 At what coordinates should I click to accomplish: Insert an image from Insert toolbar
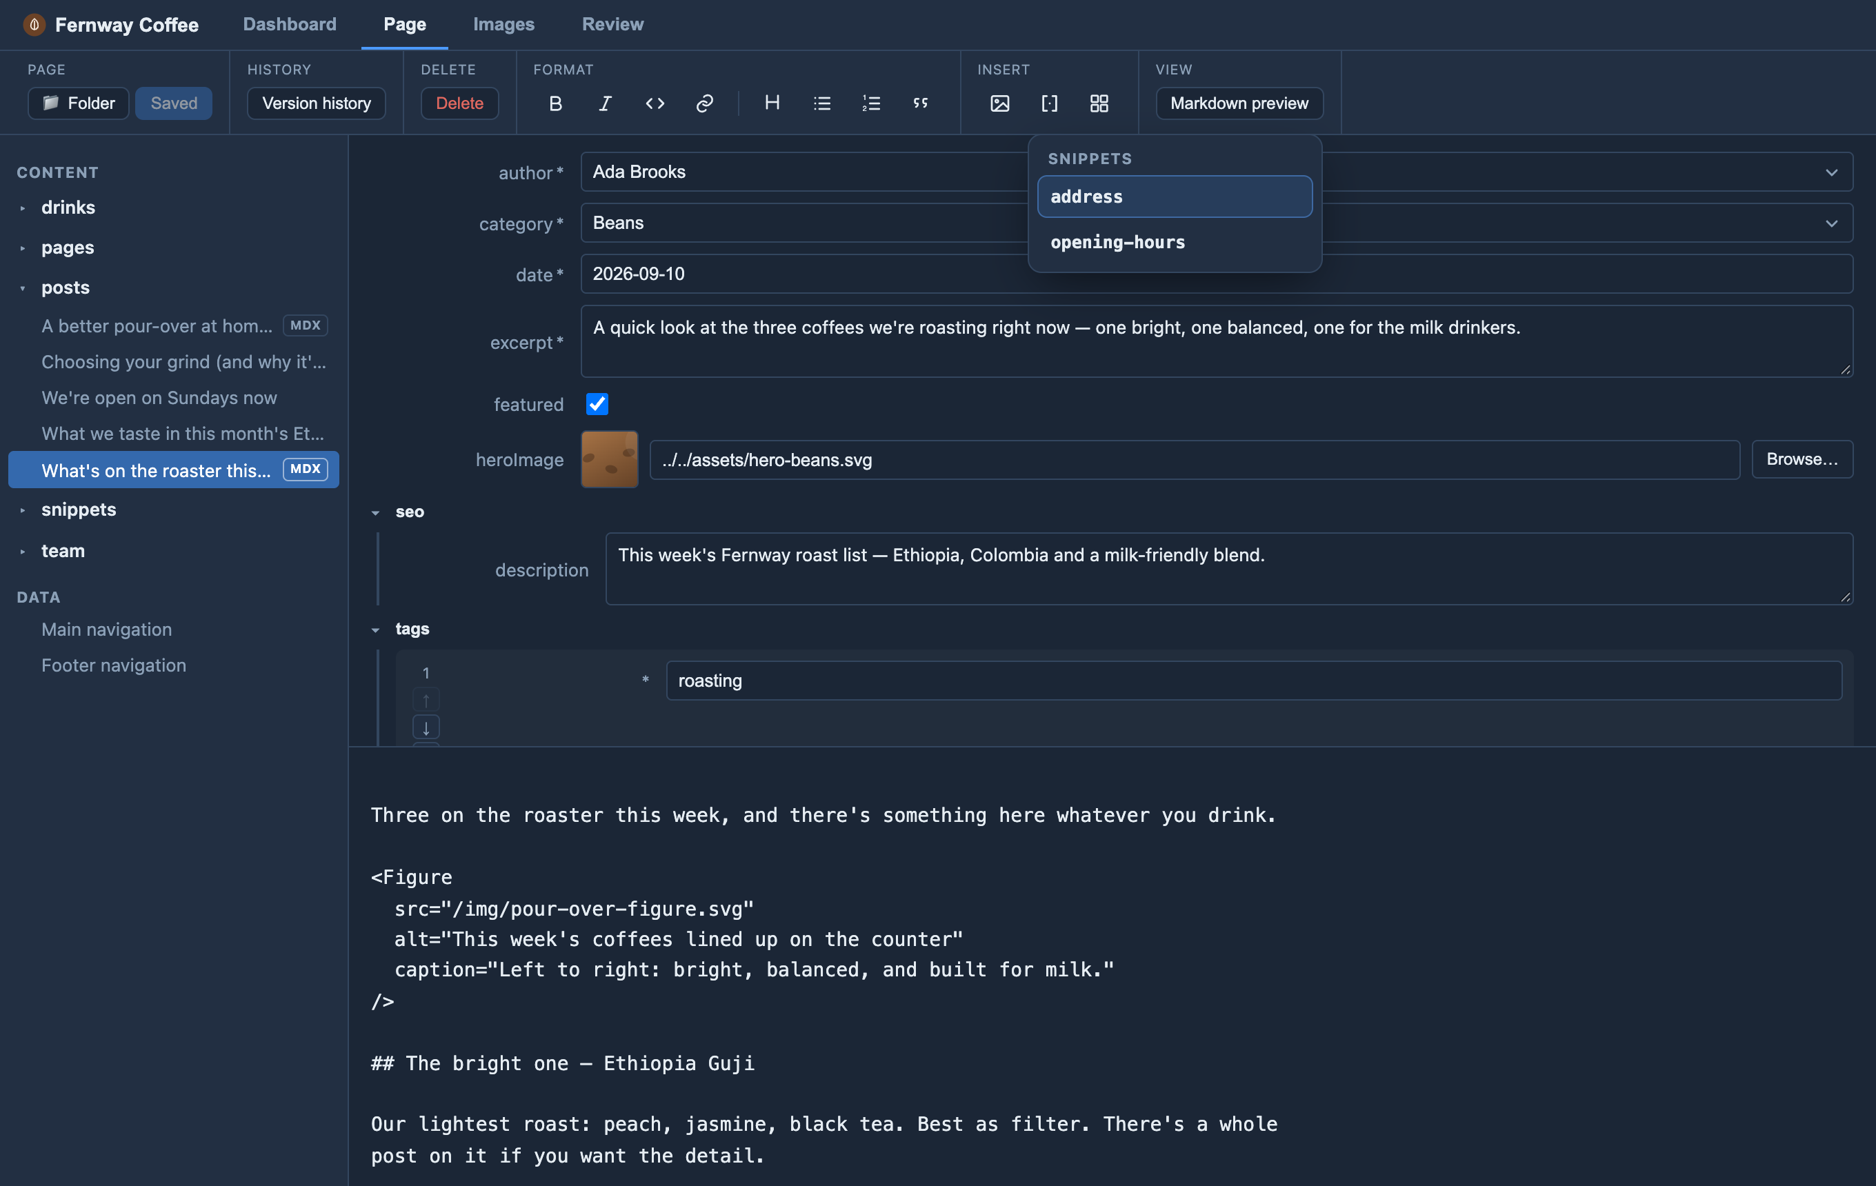999,103
